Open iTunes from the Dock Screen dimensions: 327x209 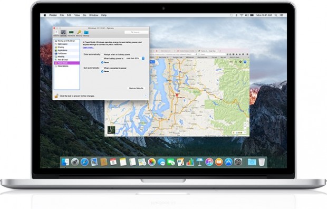click(x=209, y=162)
